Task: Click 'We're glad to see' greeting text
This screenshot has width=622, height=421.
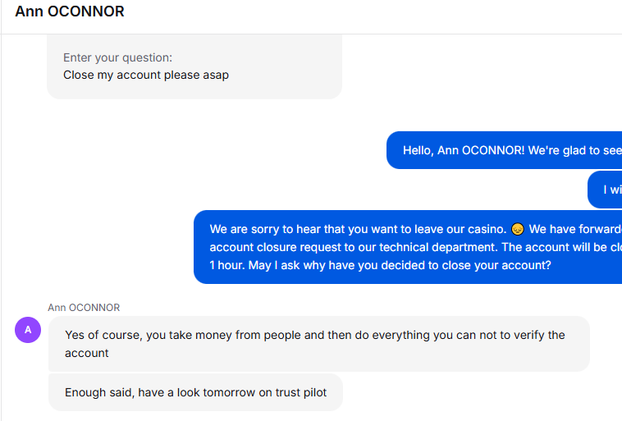Action: point(574,150)
